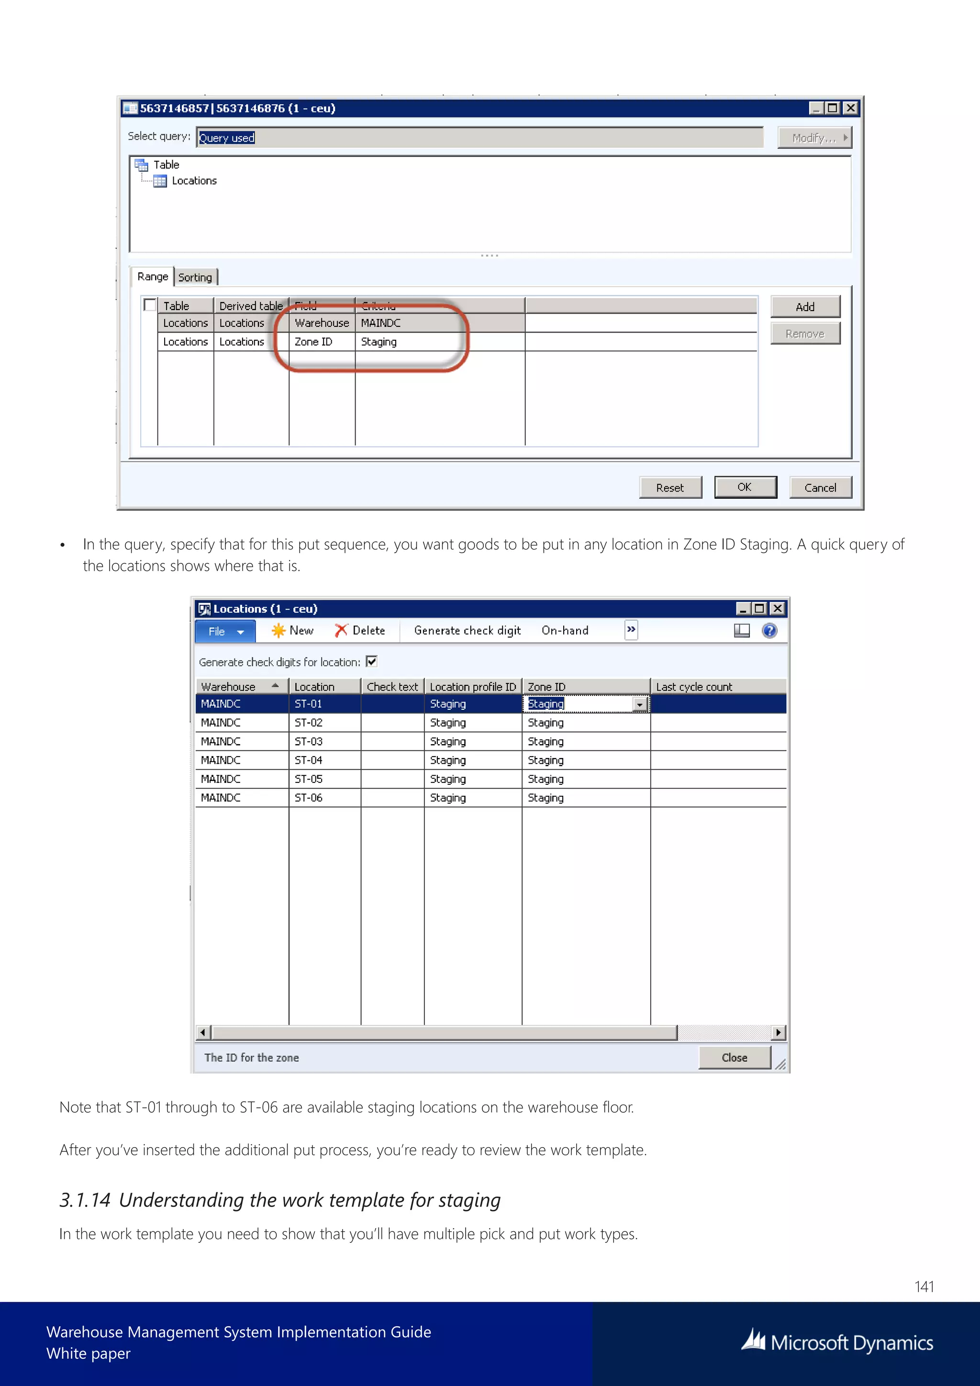Expand the toolbar overflow chevron
This screenshot has height=1386, width=980.
631,630
